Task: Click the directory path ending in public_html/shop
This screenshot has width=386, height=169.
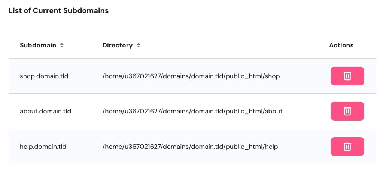Action: click(x=191, y=76)
